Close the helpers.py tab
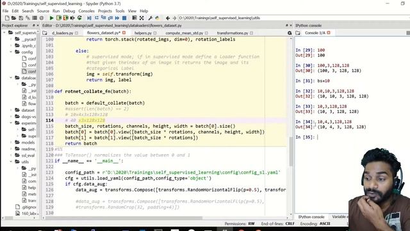Screen dimensions: 410x231 point(155,33)
